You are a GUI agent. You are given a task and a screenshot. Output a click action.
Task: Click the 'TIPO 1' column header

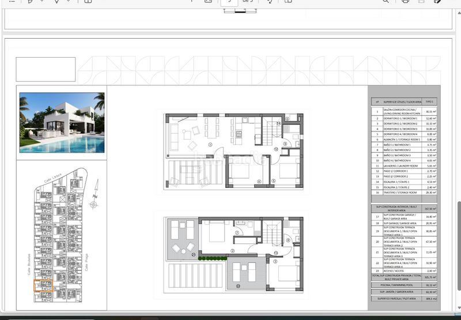point(429,101)
